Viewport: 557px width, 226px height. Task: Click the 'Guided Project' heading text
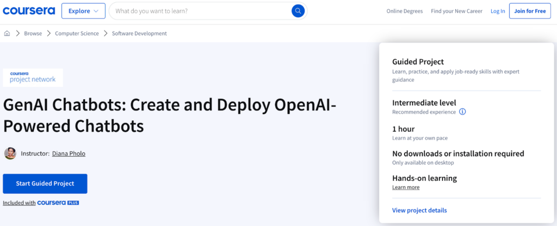click(418, 62)
